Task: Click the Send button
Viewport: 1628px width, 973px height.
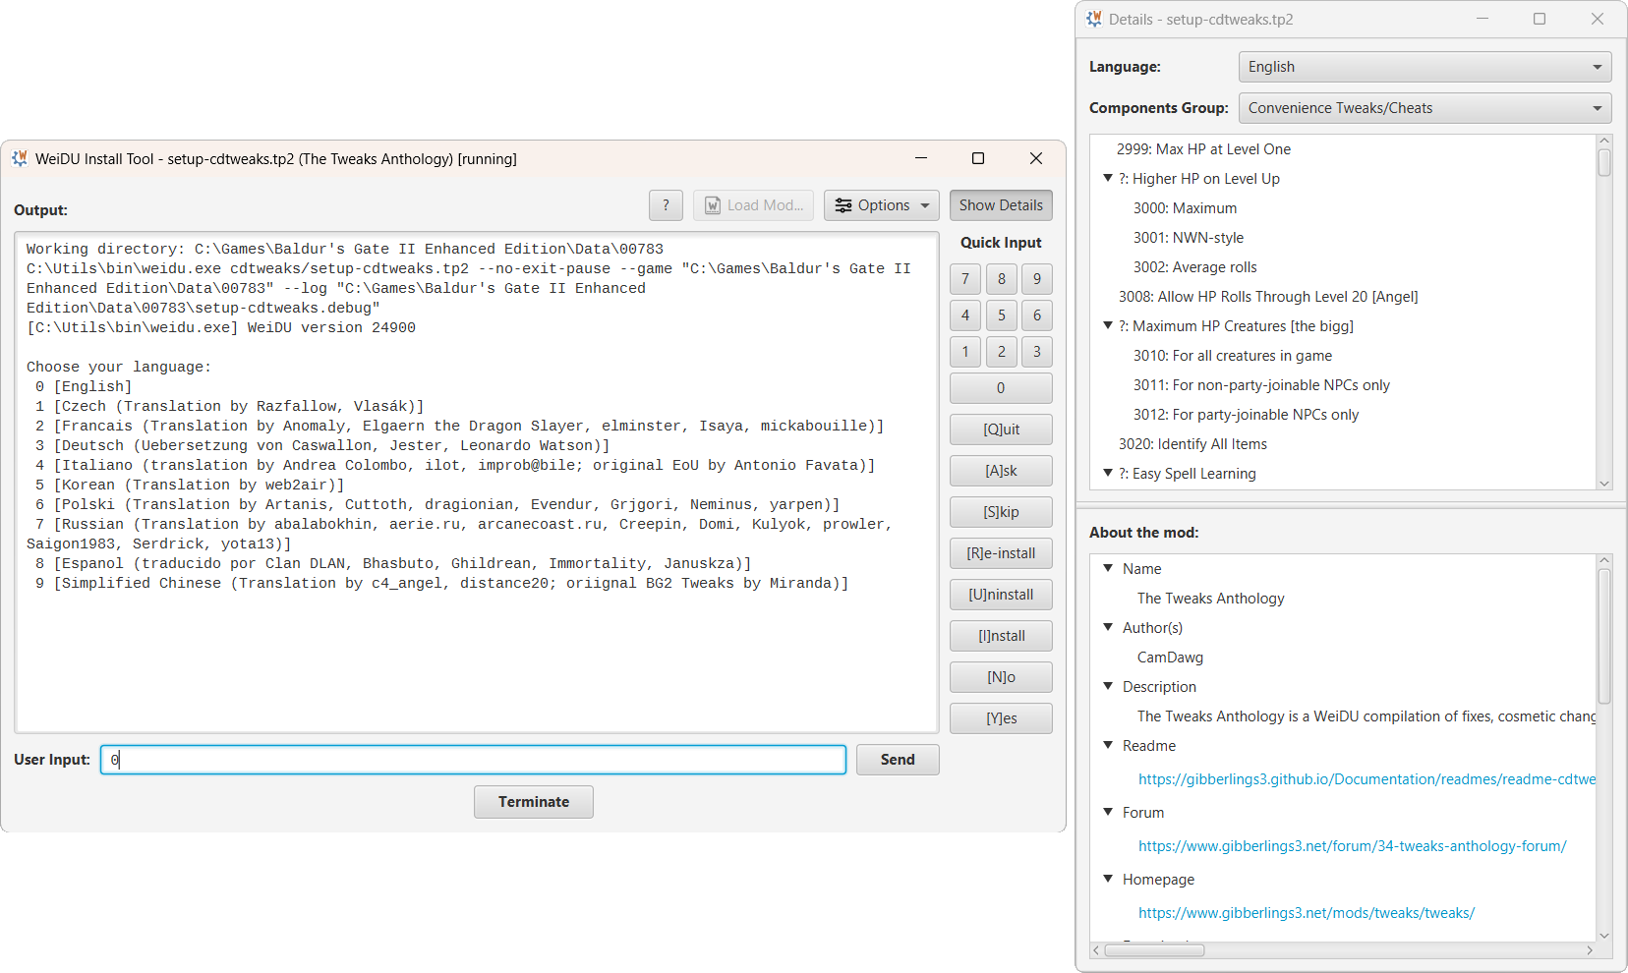Action: (x=898, y=760)
